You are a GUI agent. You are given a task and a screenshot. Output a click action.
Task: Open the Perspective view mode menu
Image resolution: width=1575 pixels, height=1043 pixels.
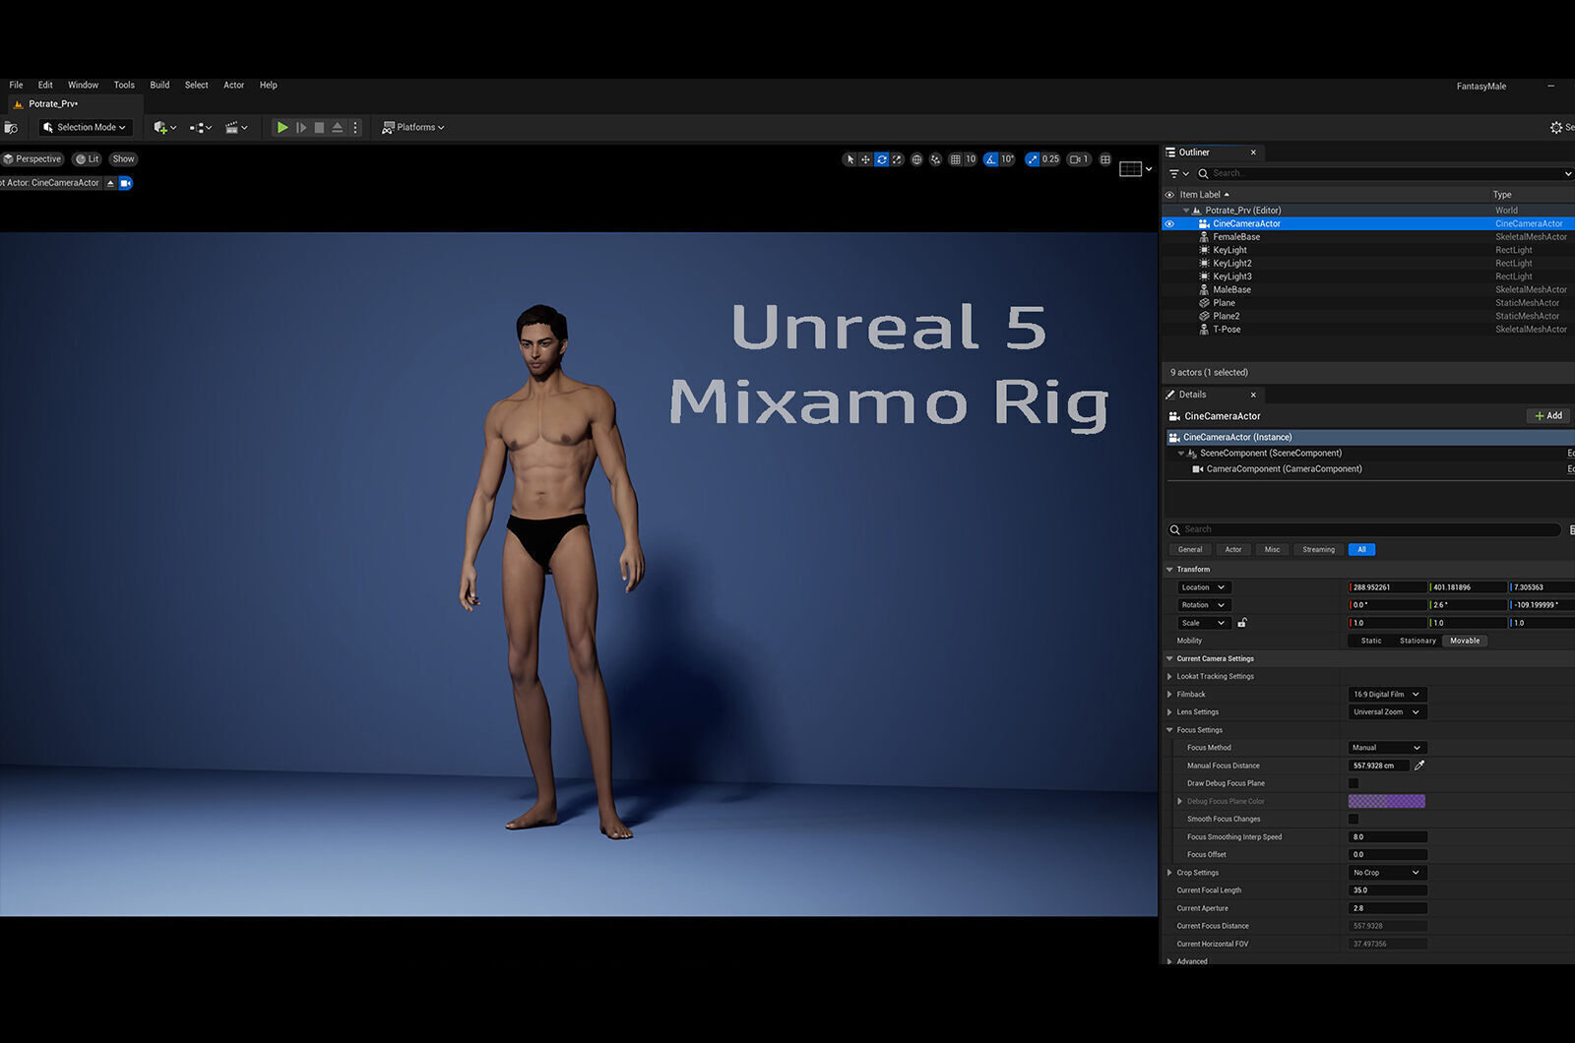(x=32, y=158)
